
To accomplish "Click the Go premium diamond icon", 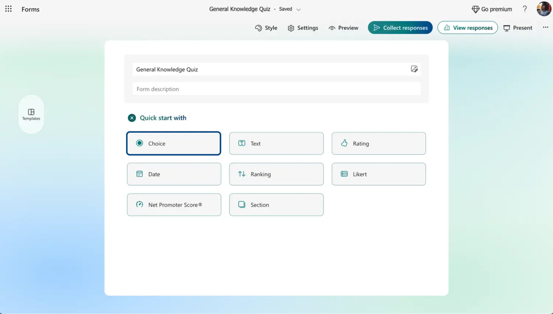I will [476, 9].
